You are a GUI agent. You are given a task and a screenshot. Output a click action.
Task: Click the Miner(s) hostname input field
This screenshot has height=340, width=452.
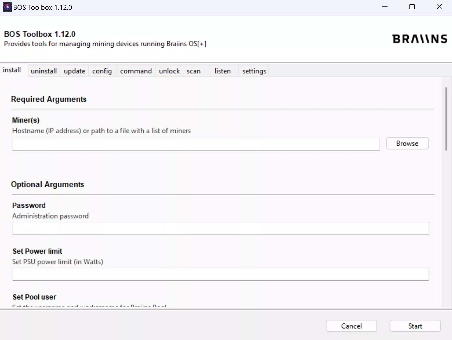[x=196, y=144]
